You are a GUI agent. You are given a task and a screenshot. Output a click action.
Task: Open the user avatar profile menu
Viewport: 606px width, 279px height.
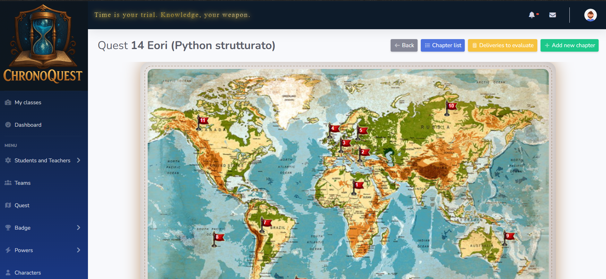590,15
